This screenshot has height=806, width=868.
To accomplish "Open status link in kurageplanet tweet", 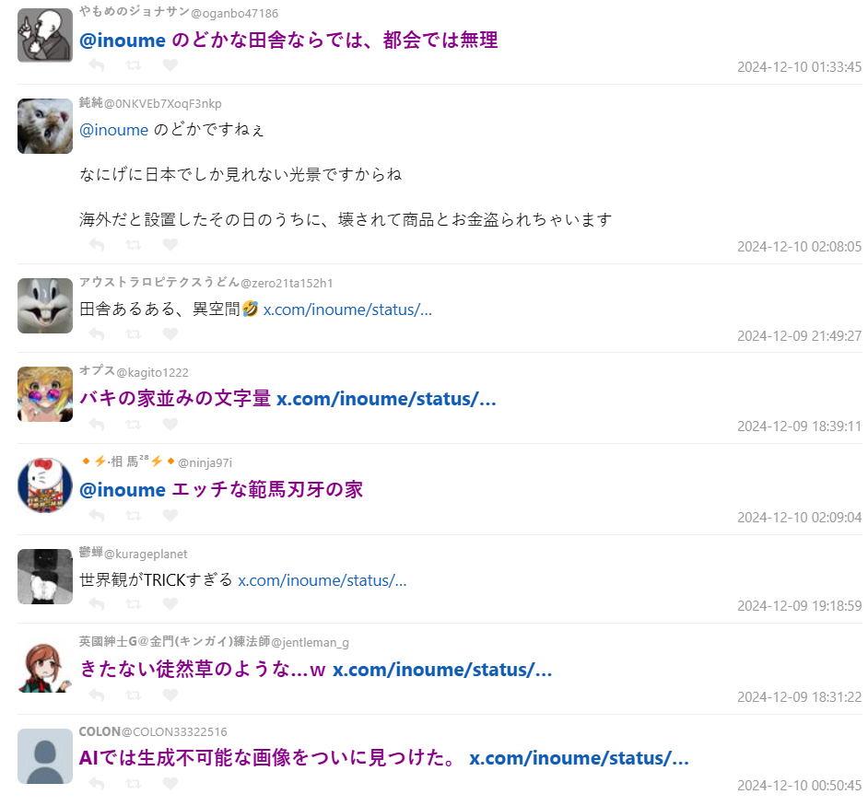I will (x=323, y=580).
